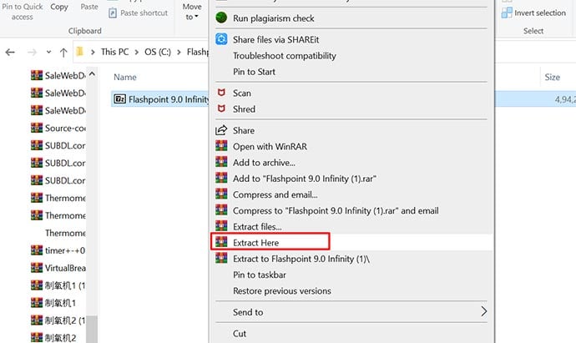Select 制氧机2 item without (1)

coord(61,338)
